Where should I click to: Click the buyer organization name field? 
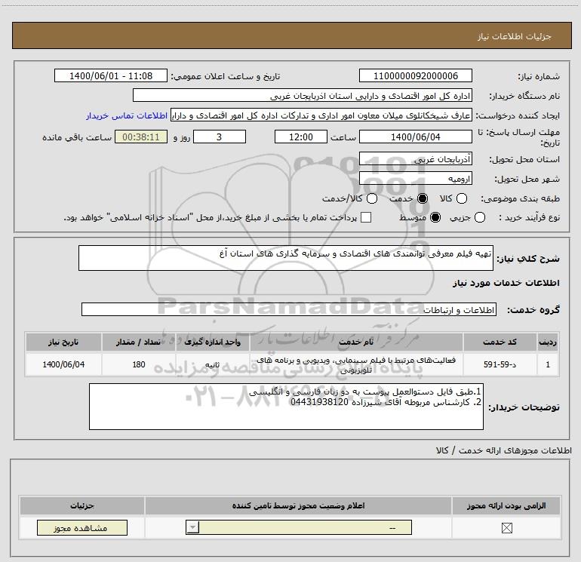tap(303, 96)
